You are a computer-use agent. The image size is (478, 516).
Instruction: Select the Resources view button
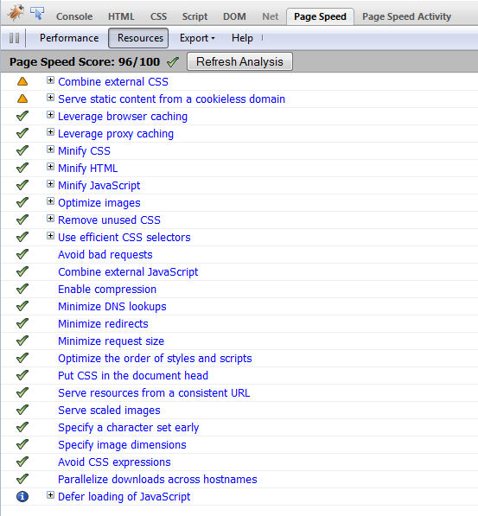(x=138, y=38)
